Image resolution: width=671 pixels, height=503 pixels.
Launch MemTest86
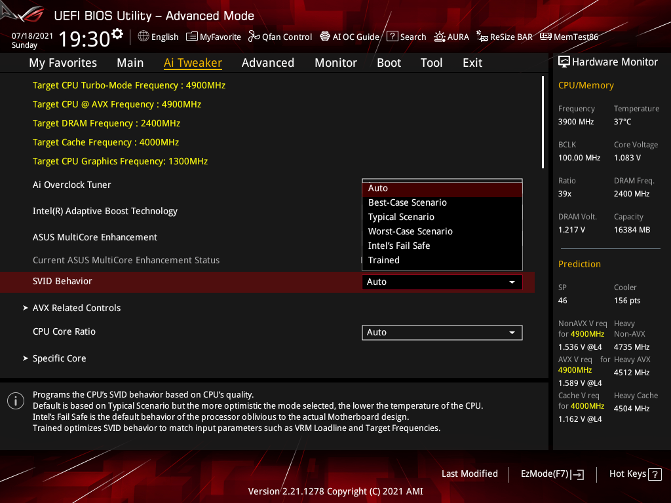(x=569, y=37)
